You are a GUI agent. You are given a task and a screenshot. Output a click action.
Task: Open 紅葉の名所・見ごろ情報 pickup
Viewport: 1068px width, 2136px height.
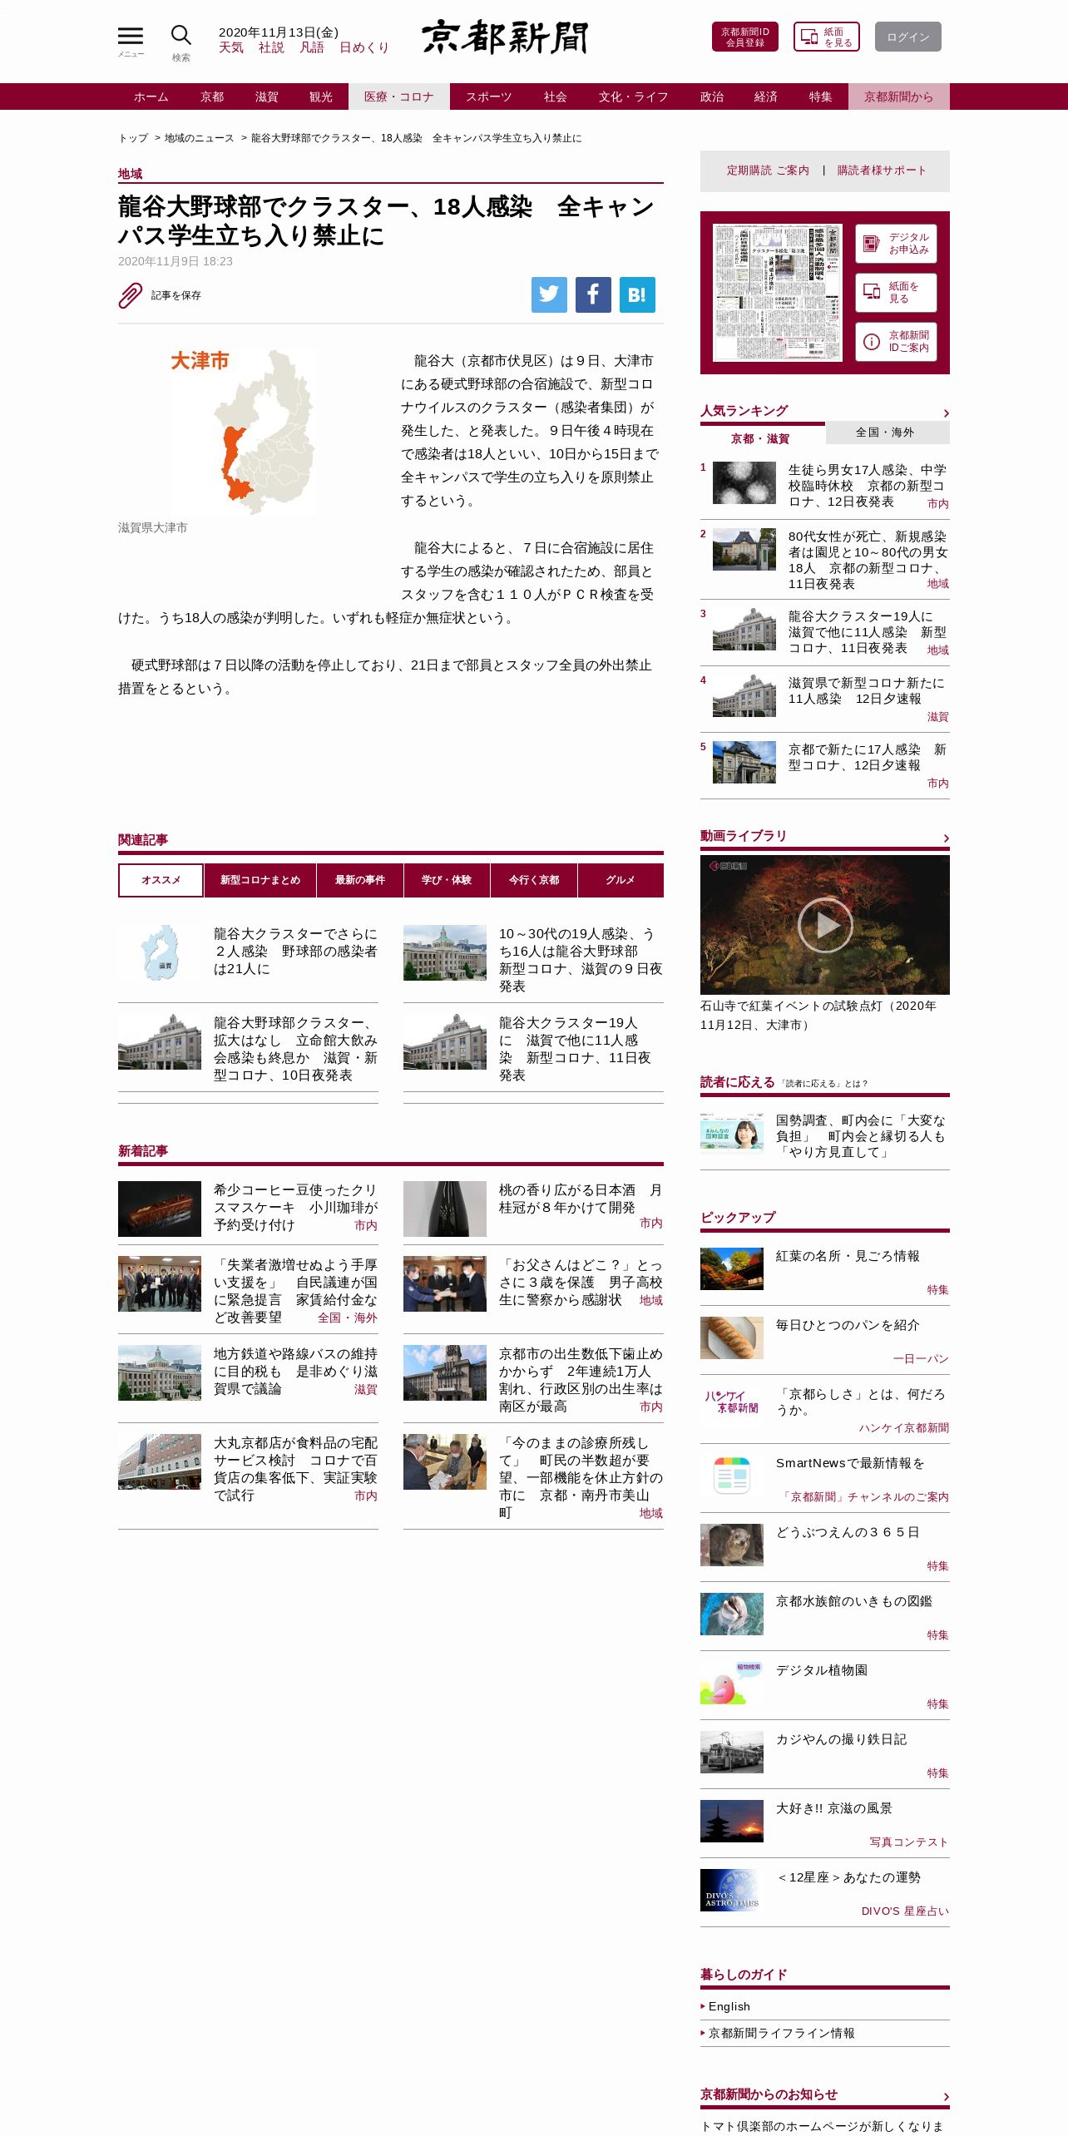pyautogui.click(x=848, y=1256)
